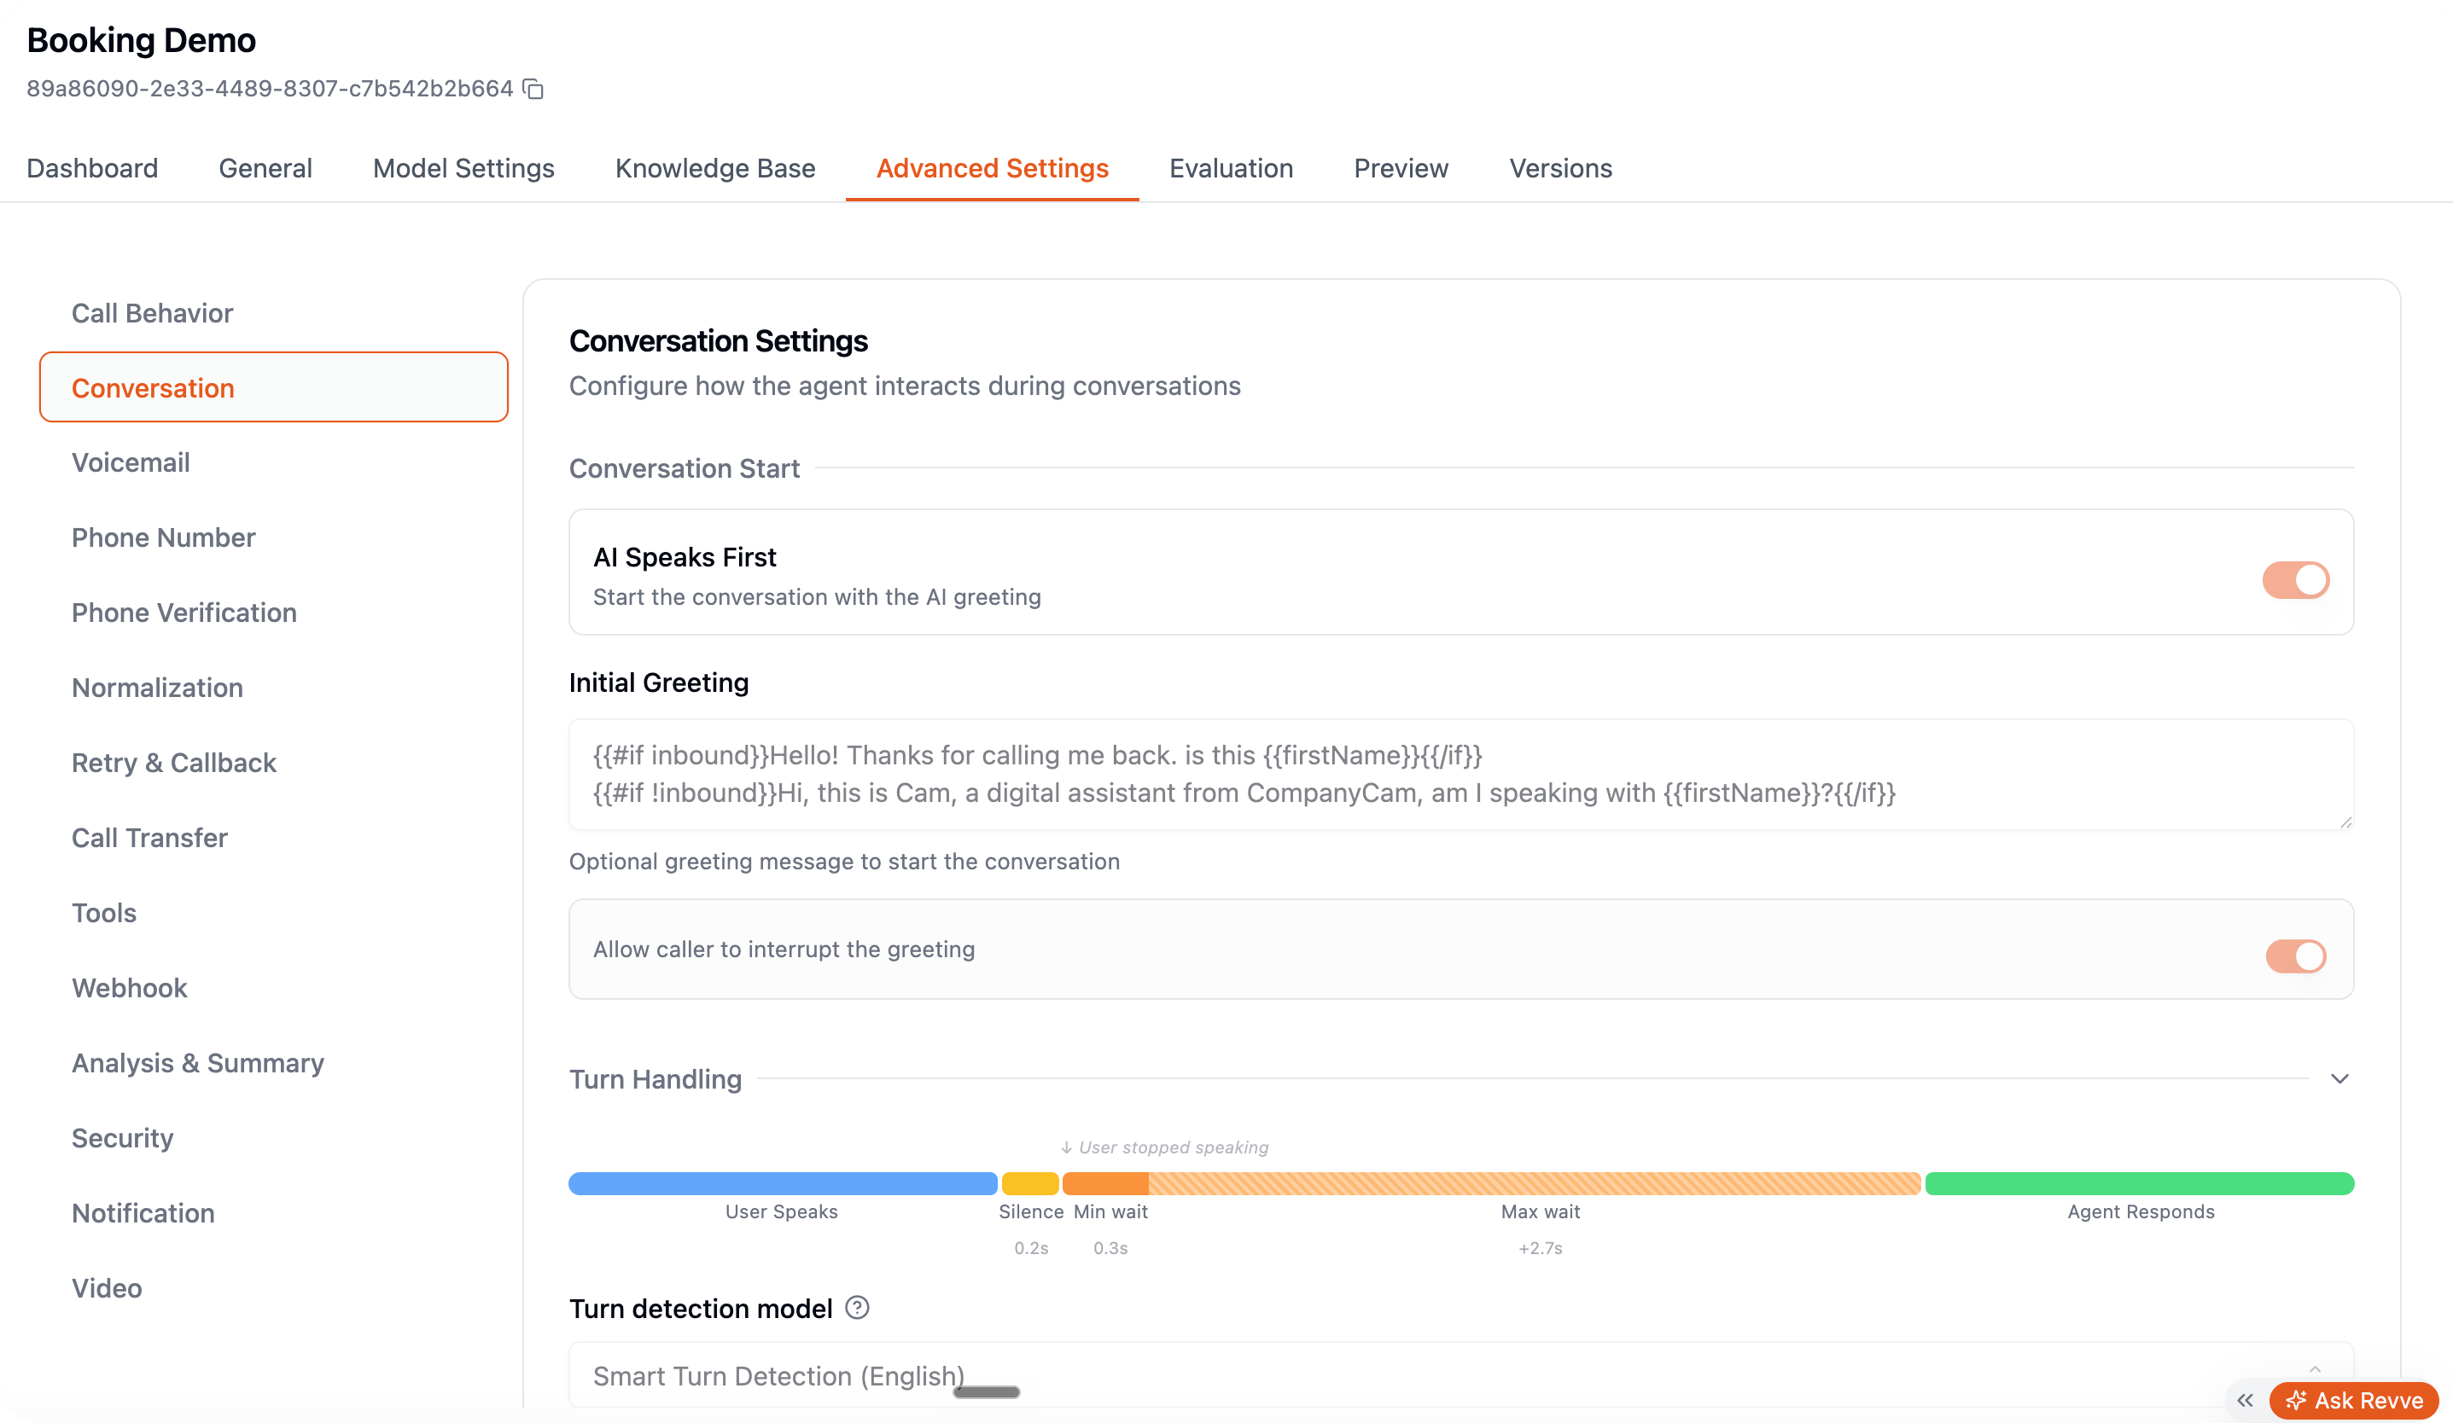Select Call Behavior in the sidebar

pos(273,313)
